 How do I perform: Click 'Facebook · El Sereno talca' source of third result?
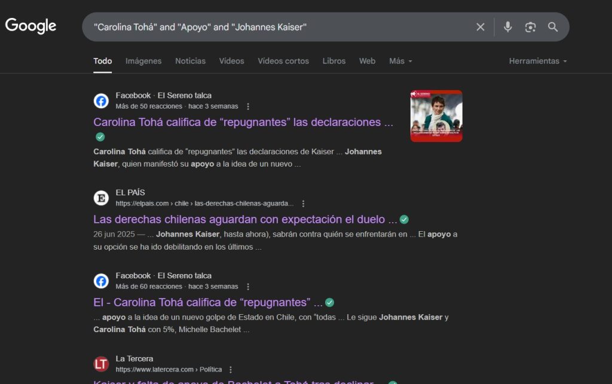tap(164, 276)
